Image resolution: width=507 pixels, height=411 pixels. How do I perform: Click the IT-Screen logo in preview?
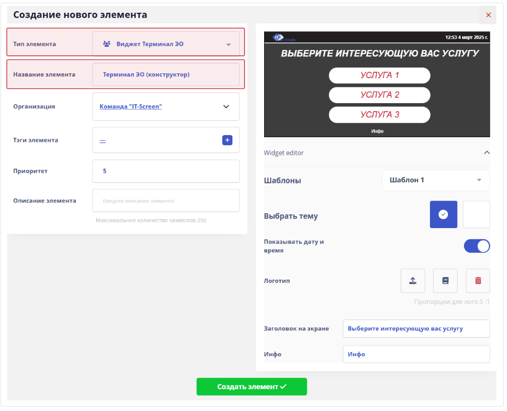(x=284, y=38)
